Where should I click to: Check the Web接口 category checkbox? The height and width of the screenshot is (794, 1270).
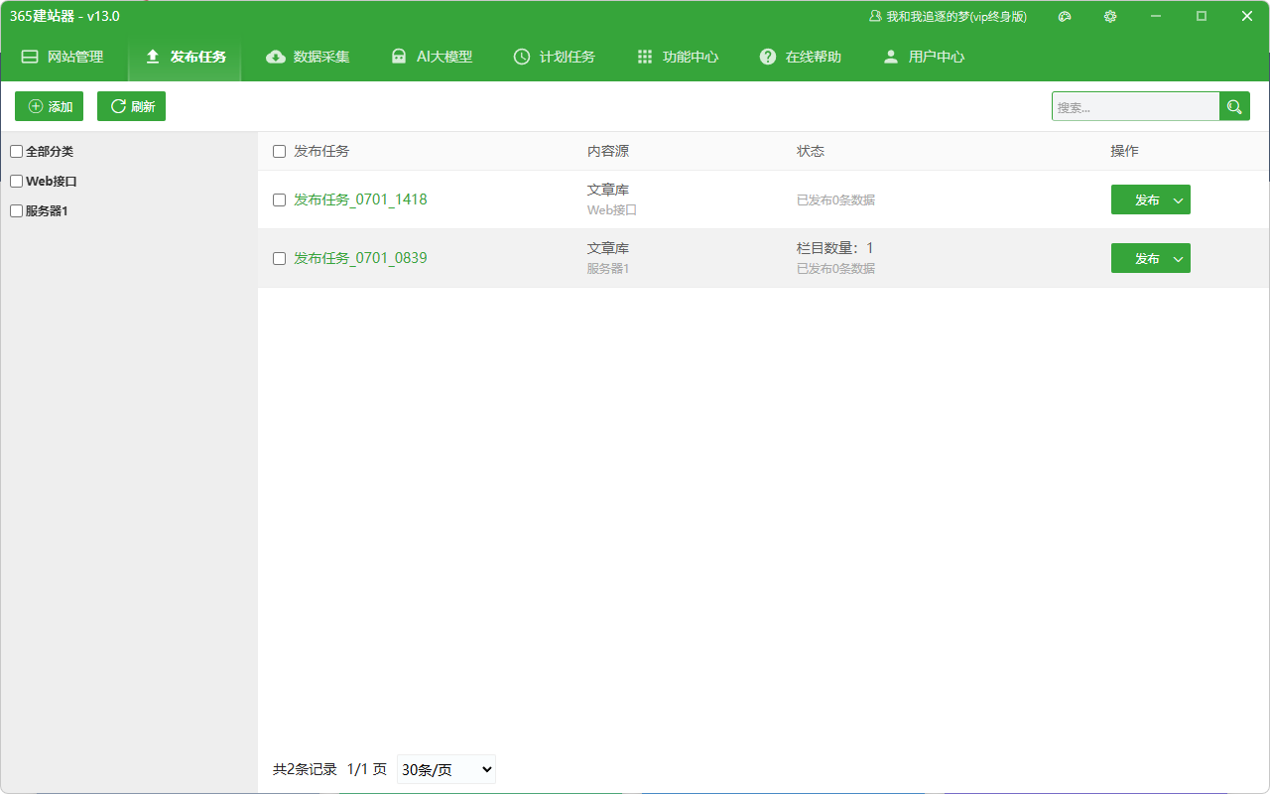(x=16, y=182)
